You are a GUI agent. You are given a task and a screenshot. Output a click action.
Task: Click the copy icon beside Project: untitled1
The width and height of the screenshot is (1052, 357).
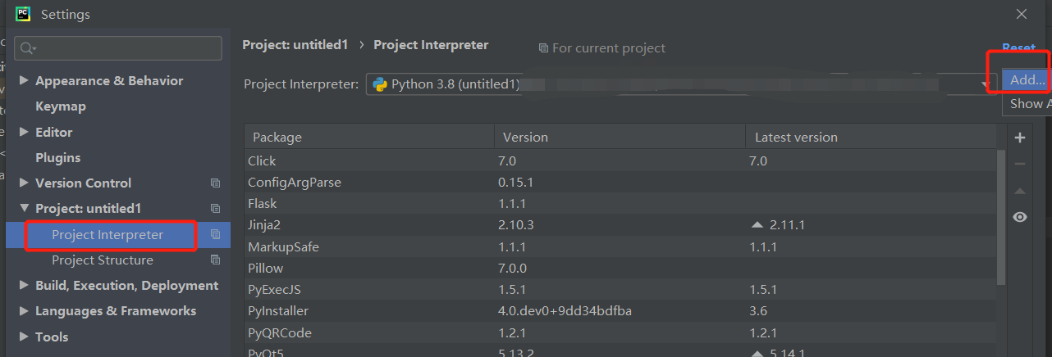pos(215,209)
